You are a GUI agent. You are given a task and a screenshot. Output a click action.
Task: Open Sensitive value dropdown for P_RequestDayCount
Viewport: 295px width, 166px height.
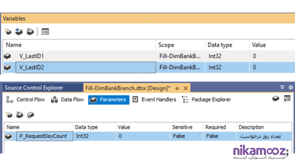(186, 136)
